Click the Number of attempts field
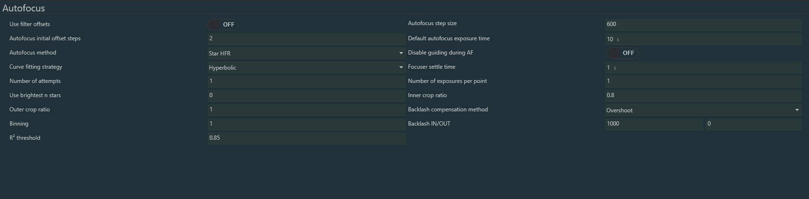Screen dimensions: 809x199 306,81
